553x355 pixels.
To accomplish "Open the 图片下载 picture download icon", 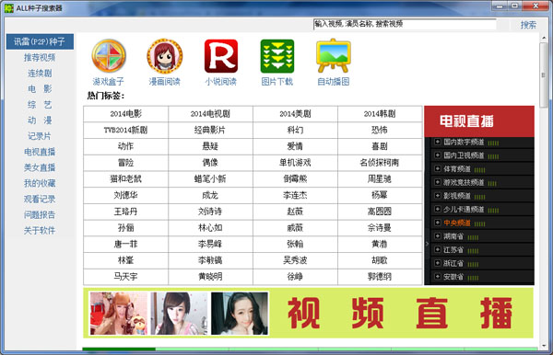I will [x=277, y=56].
